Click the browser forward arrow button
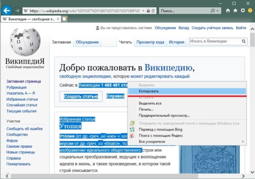 [17, 11]
